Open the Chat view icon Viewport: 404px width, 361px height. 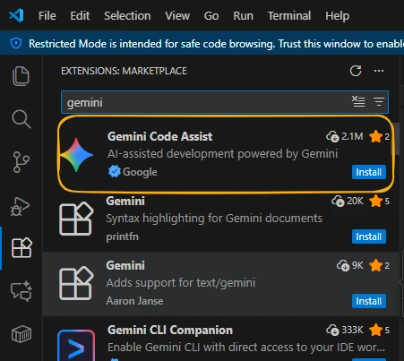click(21, 291)
